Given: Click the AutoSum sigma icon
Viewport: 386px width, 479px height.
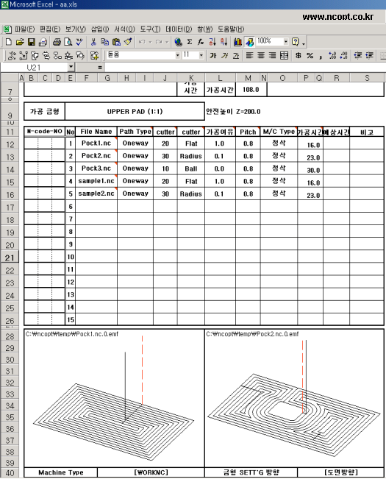Looking at the screenshot, I should tap(190, 42).
